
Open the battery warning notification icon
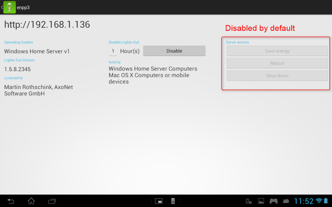248,201
